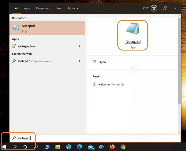Open the feedback person icon
Image resolution: width=186 pixels, height=151 pixels.
(x=165, y=8)
